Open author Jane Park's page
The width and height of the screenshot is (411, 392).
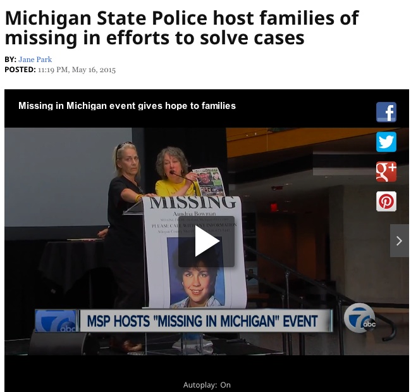pyautogui.click(x=35, y=60)
